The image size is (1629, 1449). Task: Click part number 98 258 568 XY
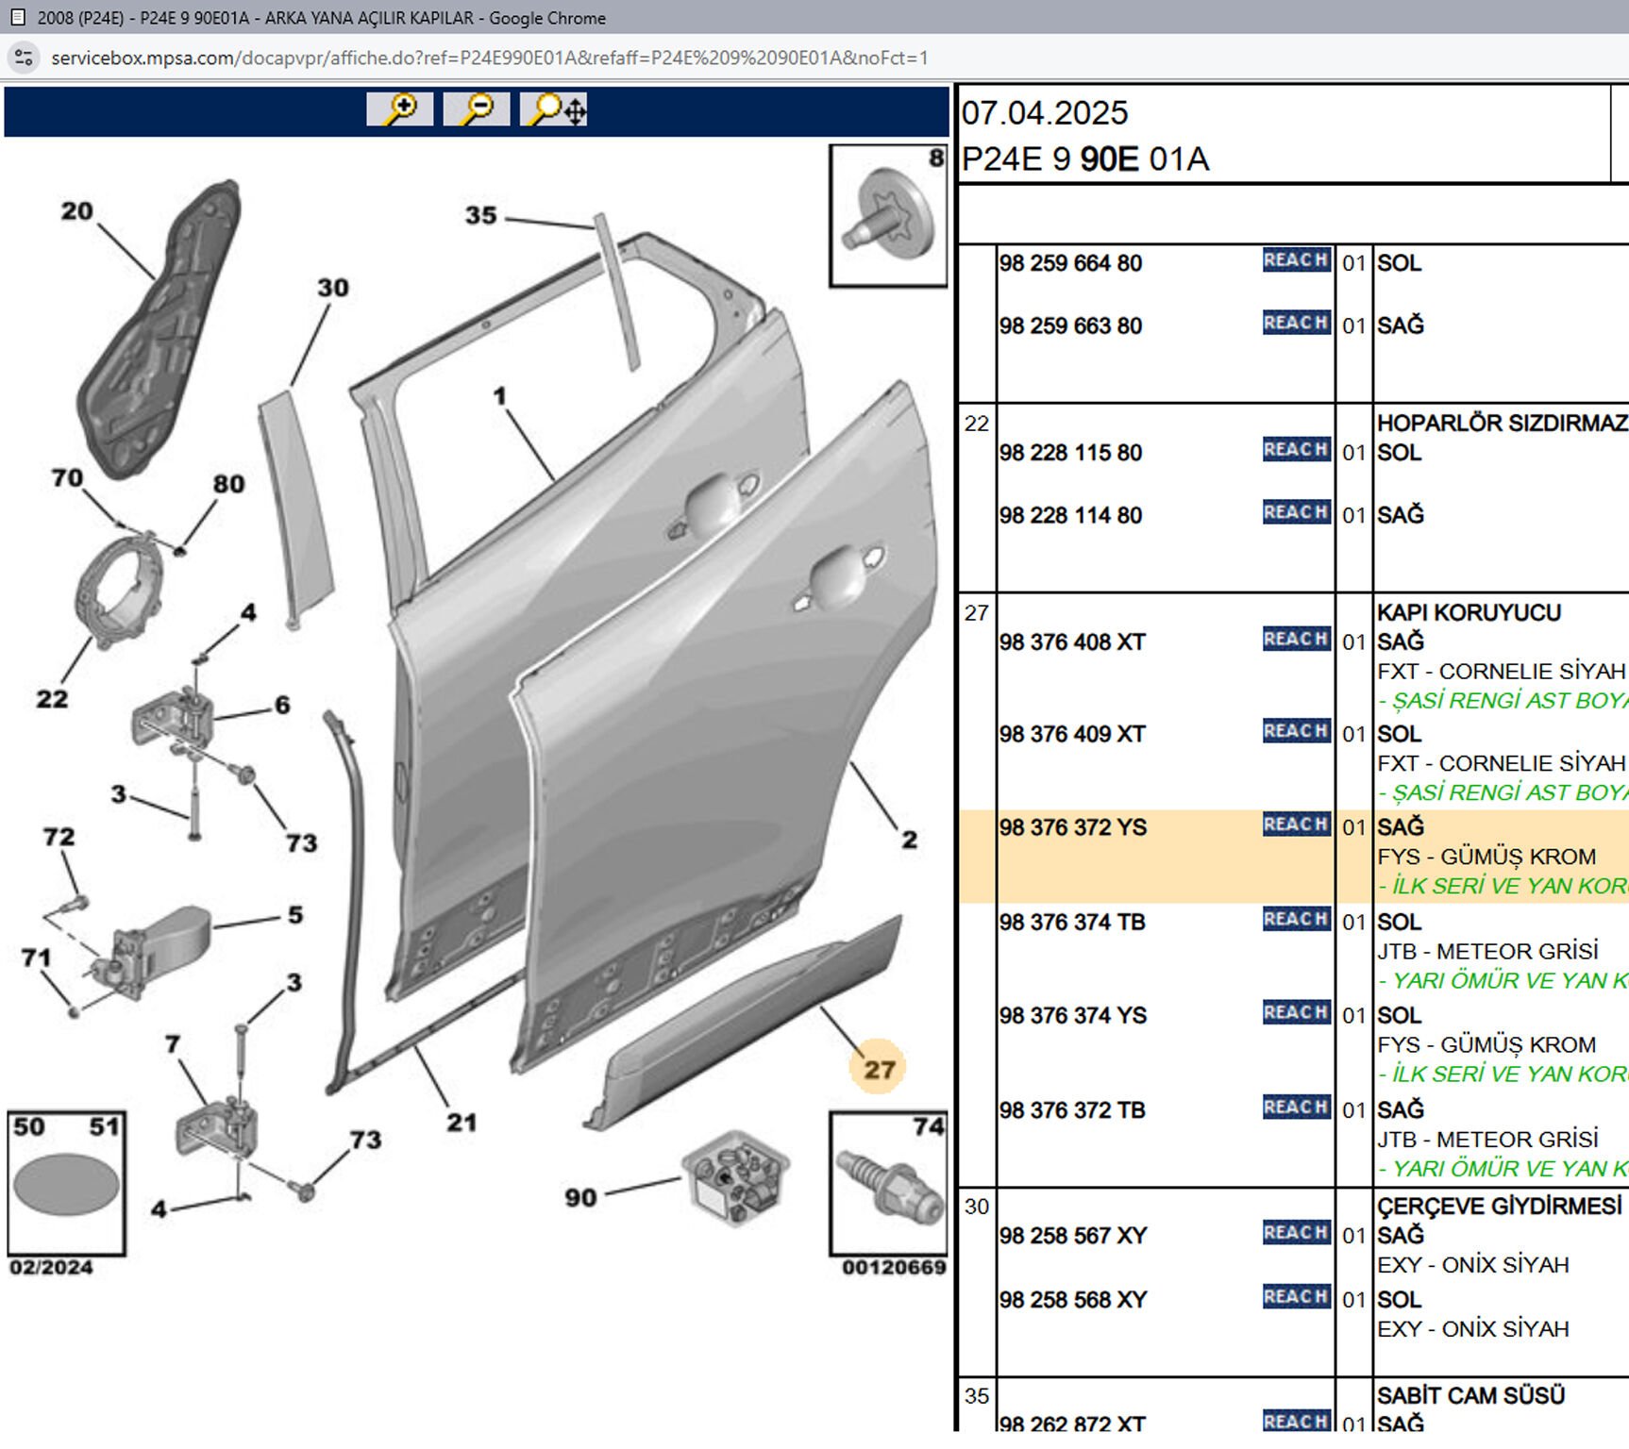(1073, 1299)
